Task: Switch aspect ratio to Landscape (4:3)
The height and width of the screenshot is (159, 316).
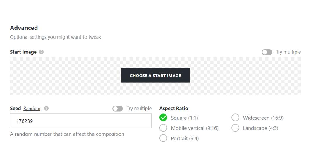Action: tap(236, 128)
